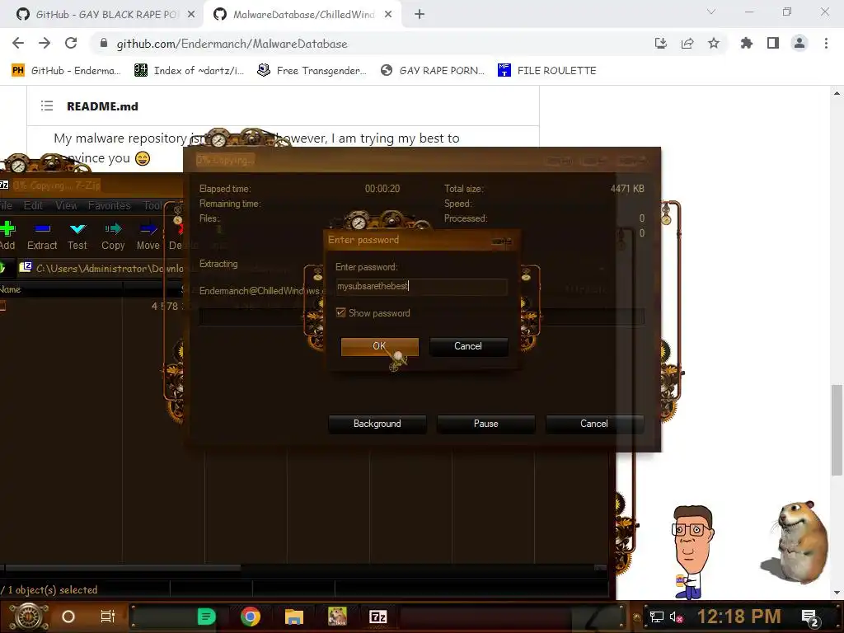Pause the extraction
Viewport: 844px width, 633px height.
click(x=486, y=424)
